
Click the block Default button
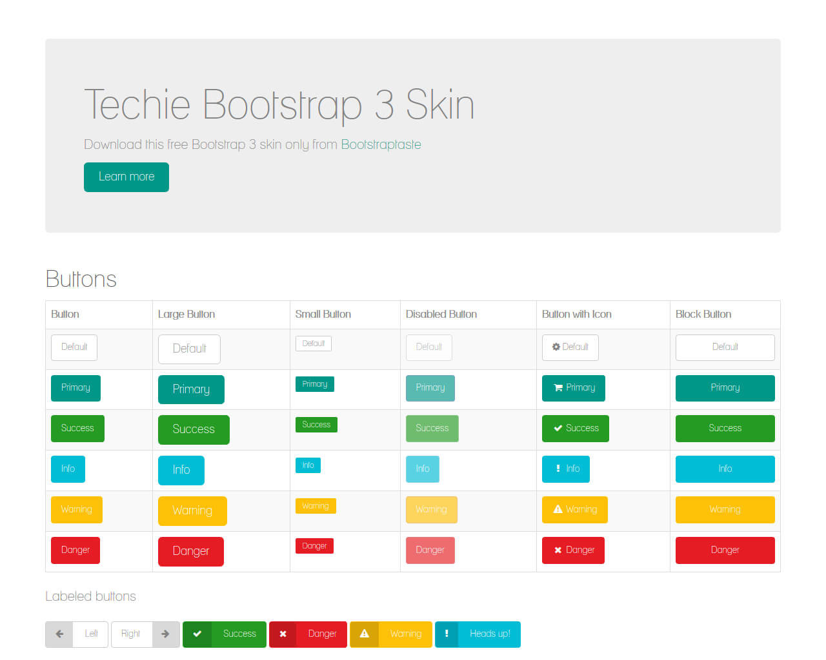tap(725, 347)
